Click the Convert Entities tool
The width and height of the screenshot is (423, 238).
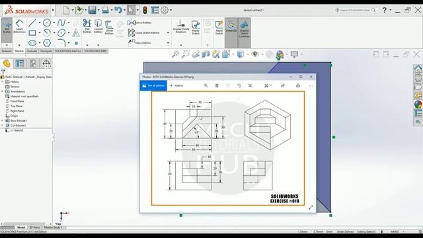click(x=98, y=26)
